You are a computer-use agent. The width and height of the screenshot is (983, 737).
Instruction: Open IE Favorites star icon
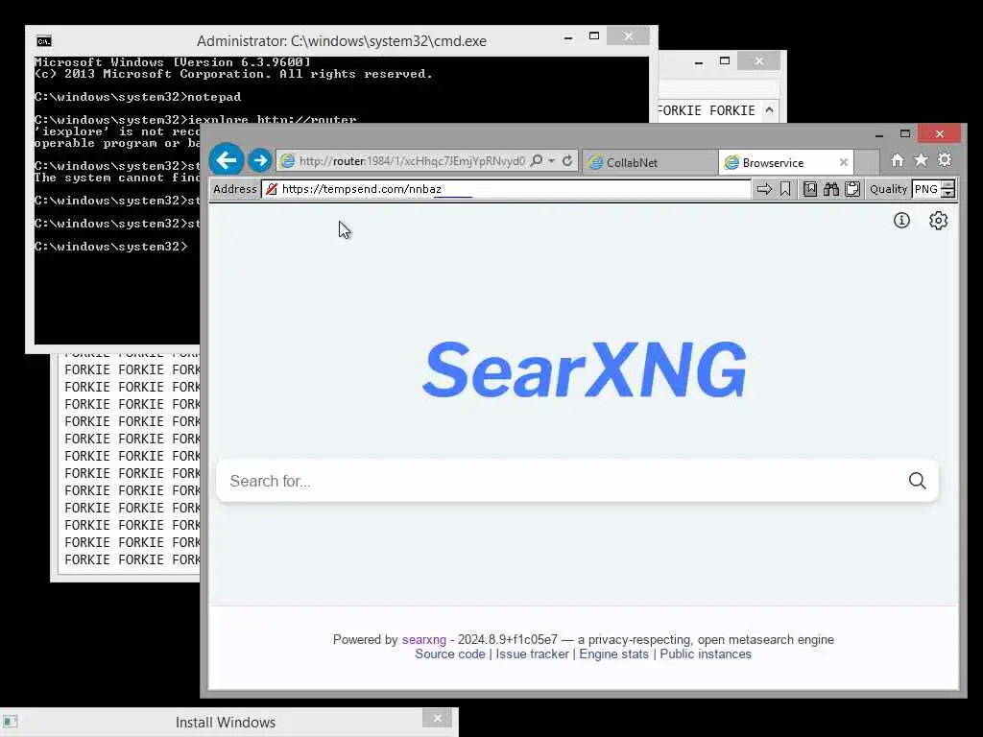coord(921,160)
